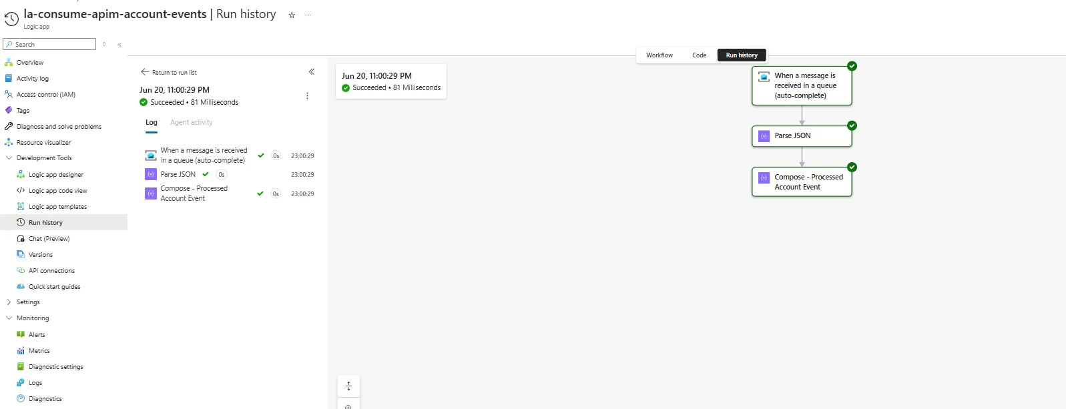Click API connections icon
Screen dimensions: 1066x409
pos(21,270)
